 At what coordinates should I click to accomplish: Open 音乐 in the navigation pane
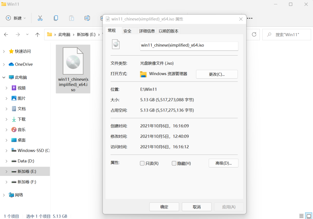tap(22, 130)
